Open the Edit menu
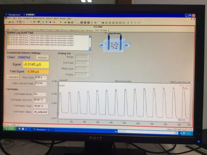The image size is (207, 155). (15, 18)
